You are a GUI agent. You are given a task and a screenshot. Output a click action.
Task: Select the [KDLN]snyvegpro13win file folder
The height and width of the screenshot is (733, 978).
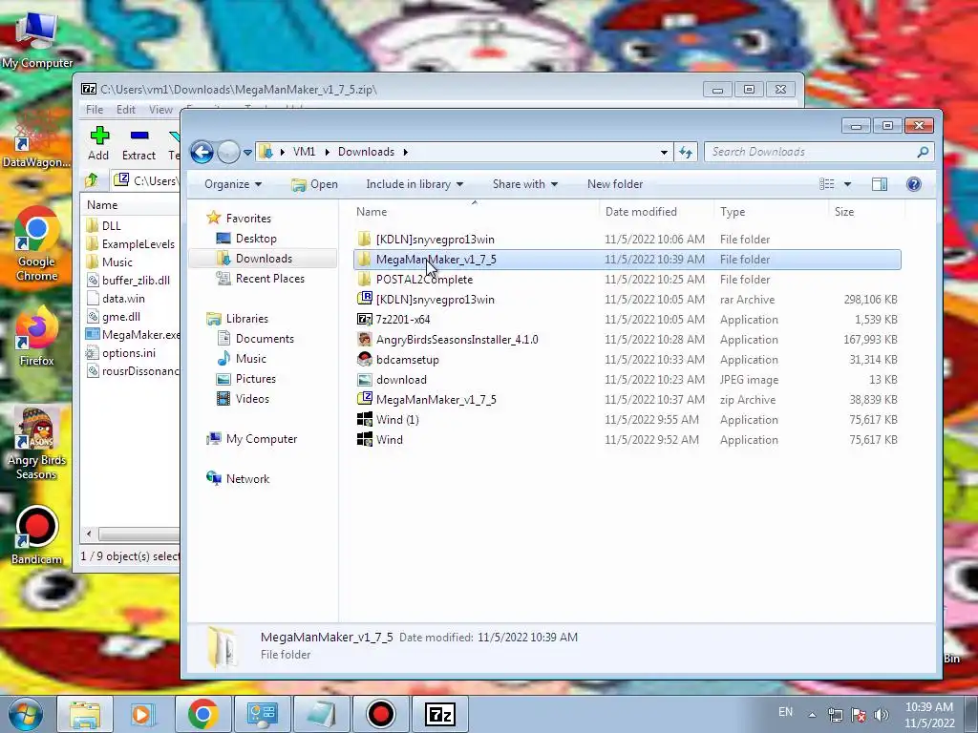627,240
